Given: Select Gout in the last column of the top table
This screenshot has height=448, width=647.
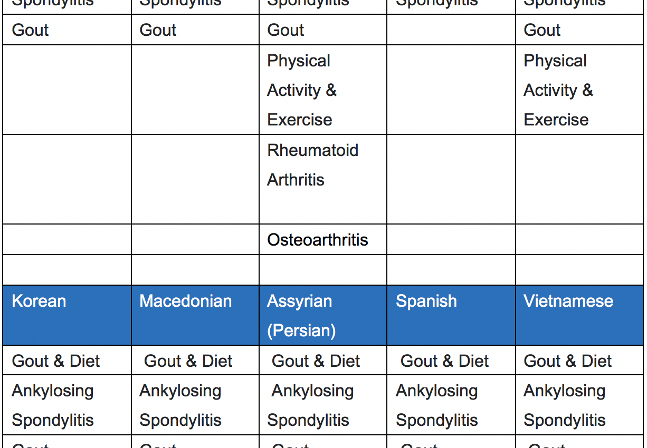Looking at the screenshot, I should pyautogui.click(x=542, y=30).
